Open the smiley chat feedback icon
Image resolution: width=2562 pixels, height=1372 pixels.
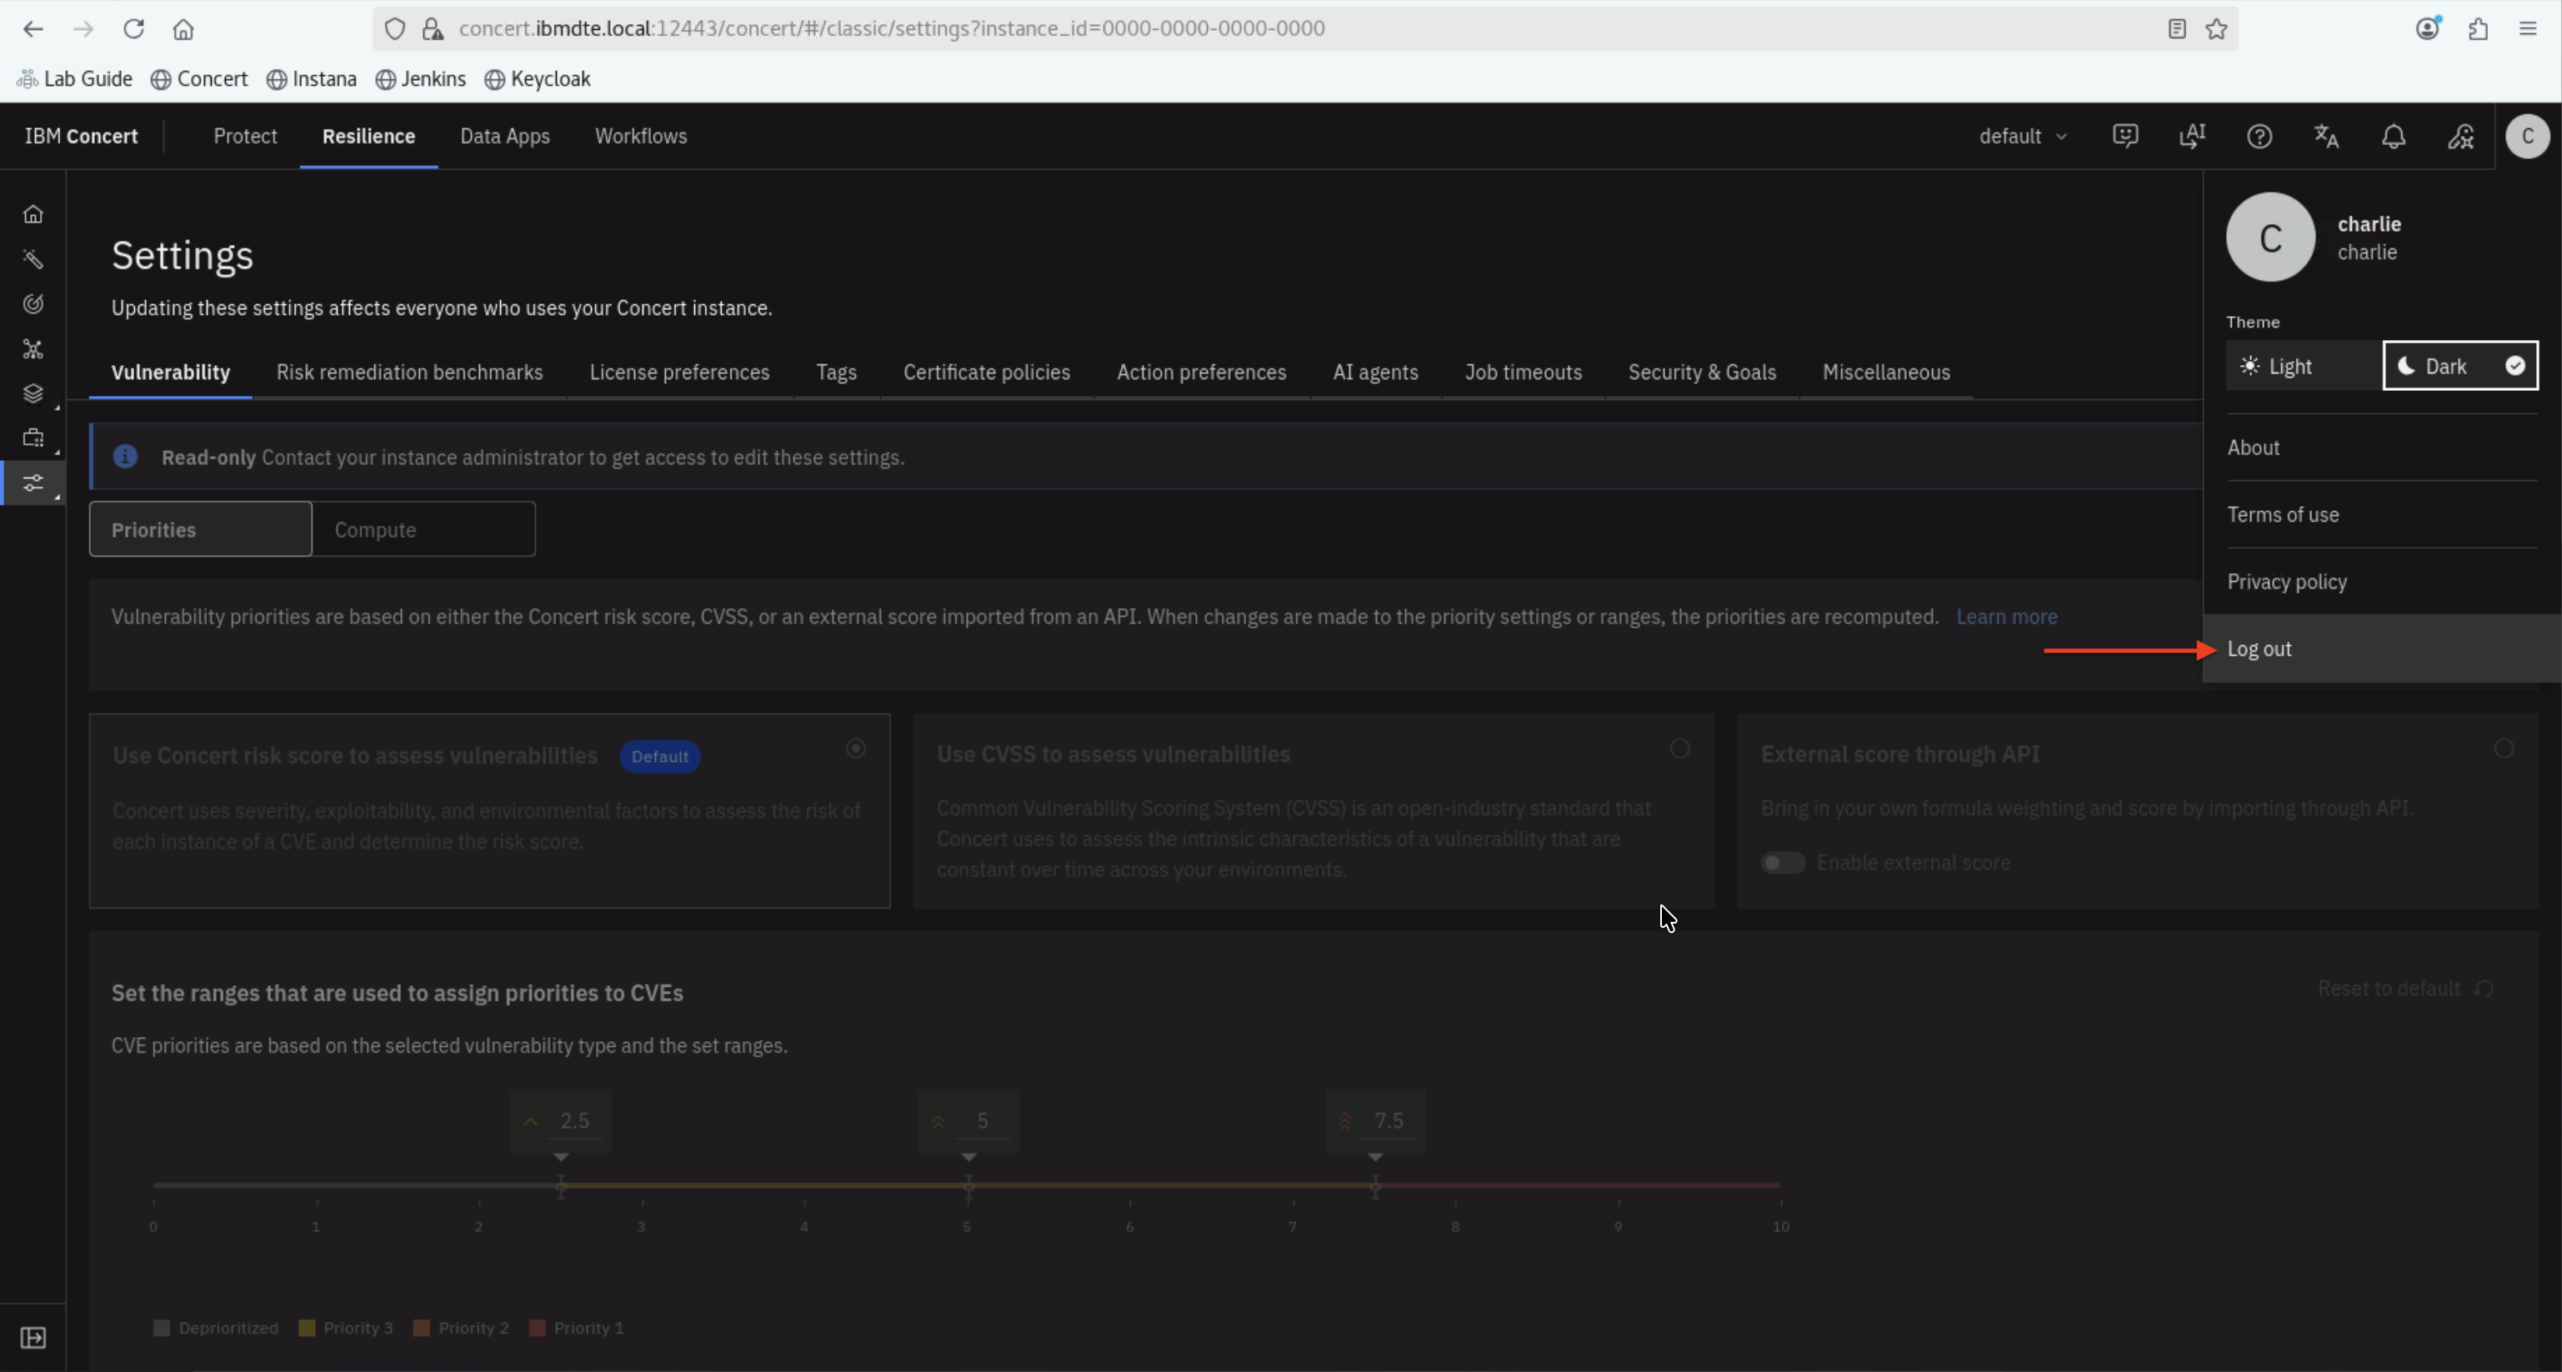tap(2125, 135)
